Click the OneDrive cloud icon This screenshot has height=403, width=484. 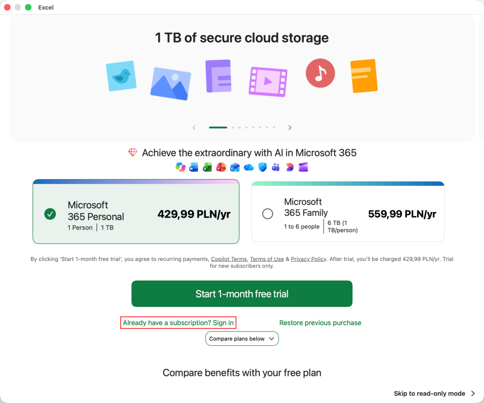point(248,167)
